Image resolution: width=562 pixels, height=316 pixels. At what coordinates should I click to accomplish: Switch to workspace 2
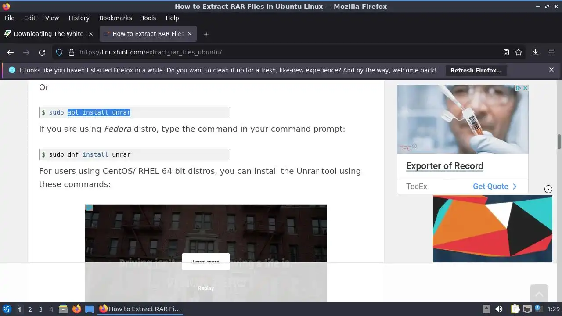pyautogui.click(x=30, y=309)
